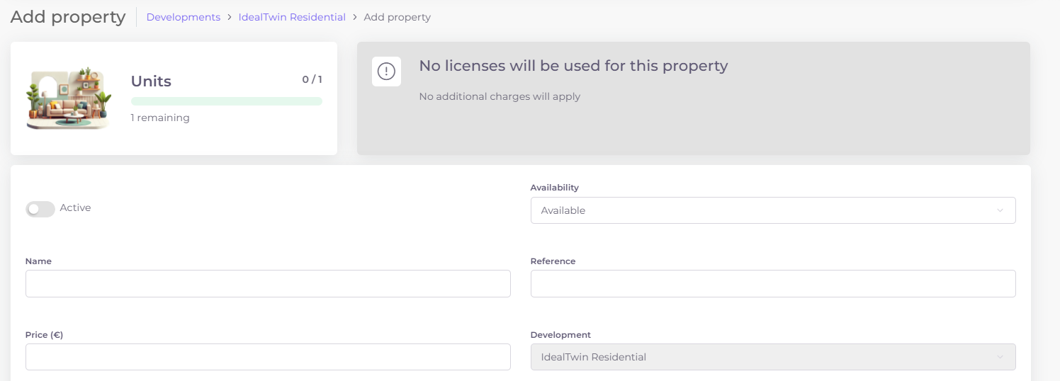Click the Add property page title

(68, 17)
